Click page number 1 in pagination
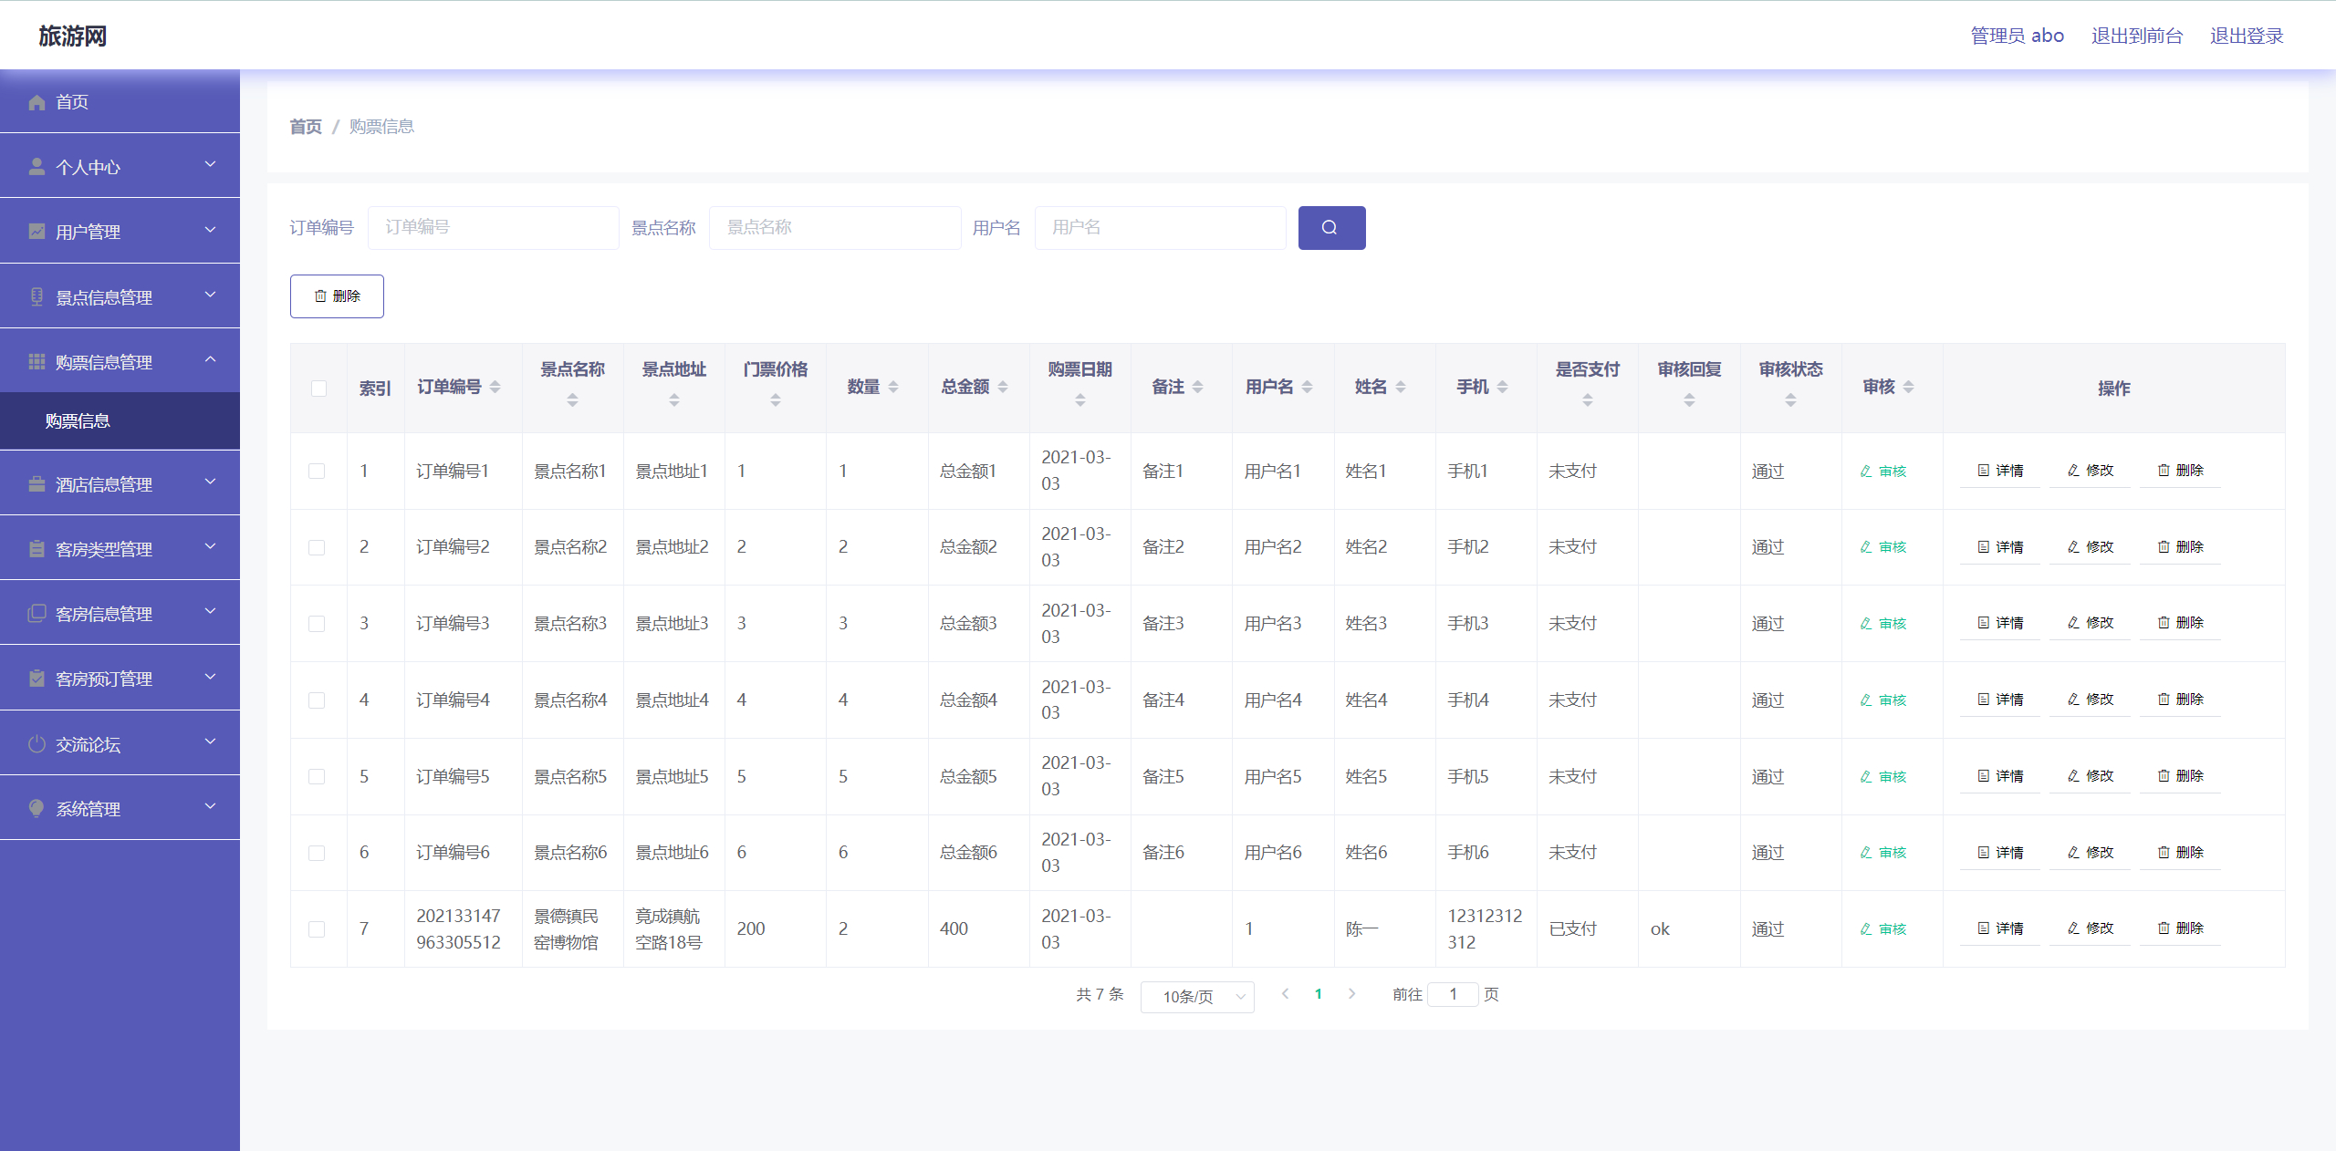The width and height of the screenshot is (2336, 1151). tap(1319, 994)
